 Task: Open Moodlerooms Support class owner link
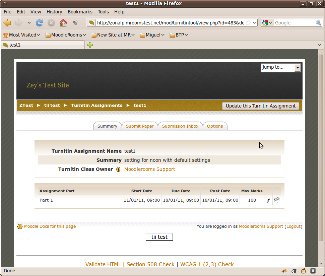pos(149,169)
